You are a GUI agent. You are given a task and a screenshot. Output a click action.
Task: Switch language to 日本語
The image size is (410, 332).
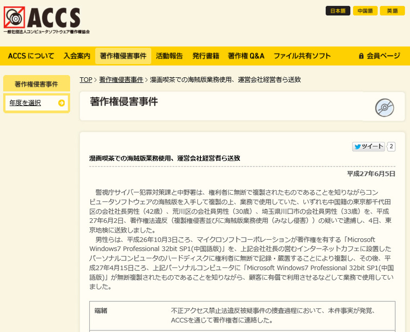pos(338,11)
